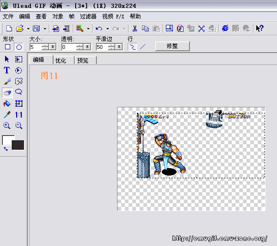
Task: Click the Internet Explorer preview icon
Action: coord(225,29)
